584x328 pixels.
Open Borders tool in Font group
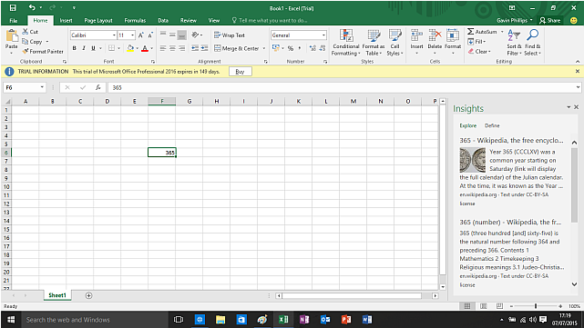(111, 48)
